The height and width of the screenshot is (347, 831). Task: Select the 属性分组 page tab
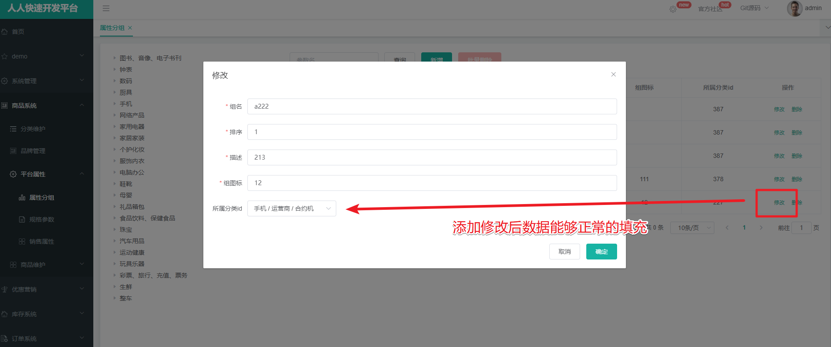[x=112, y=28]
